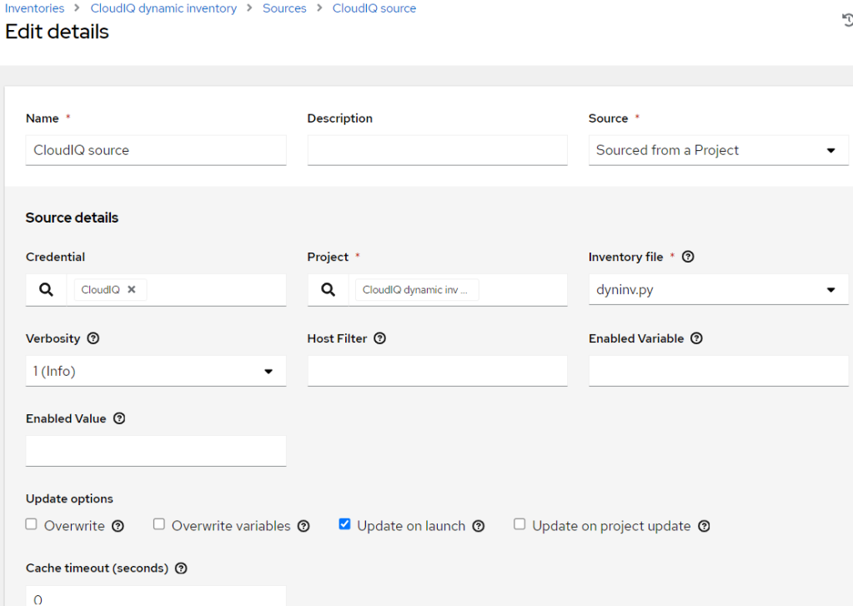Open the Source dropdown
Viewport: 853px width, 606px height.
718,150
